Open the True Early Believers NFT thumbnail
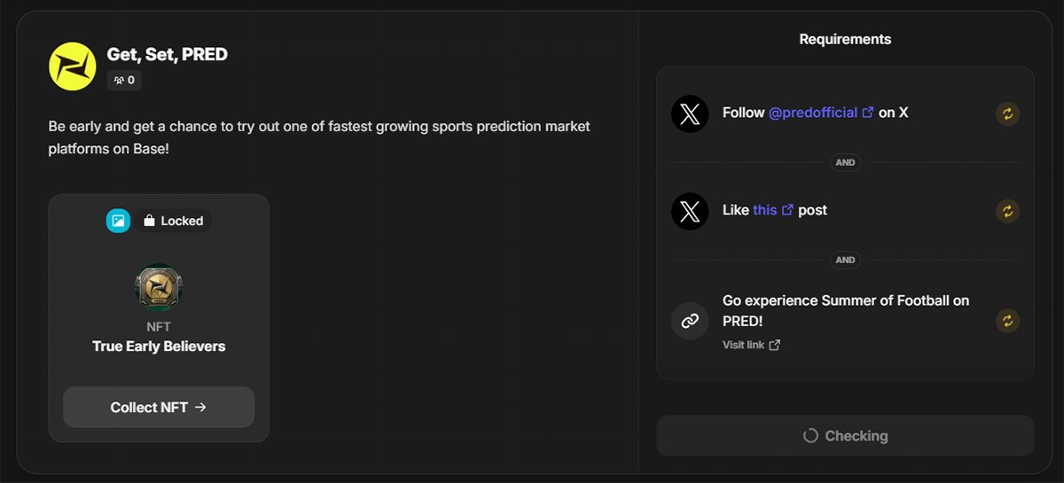This screenshot has width=1064, height=483. (x=159, y=287)
